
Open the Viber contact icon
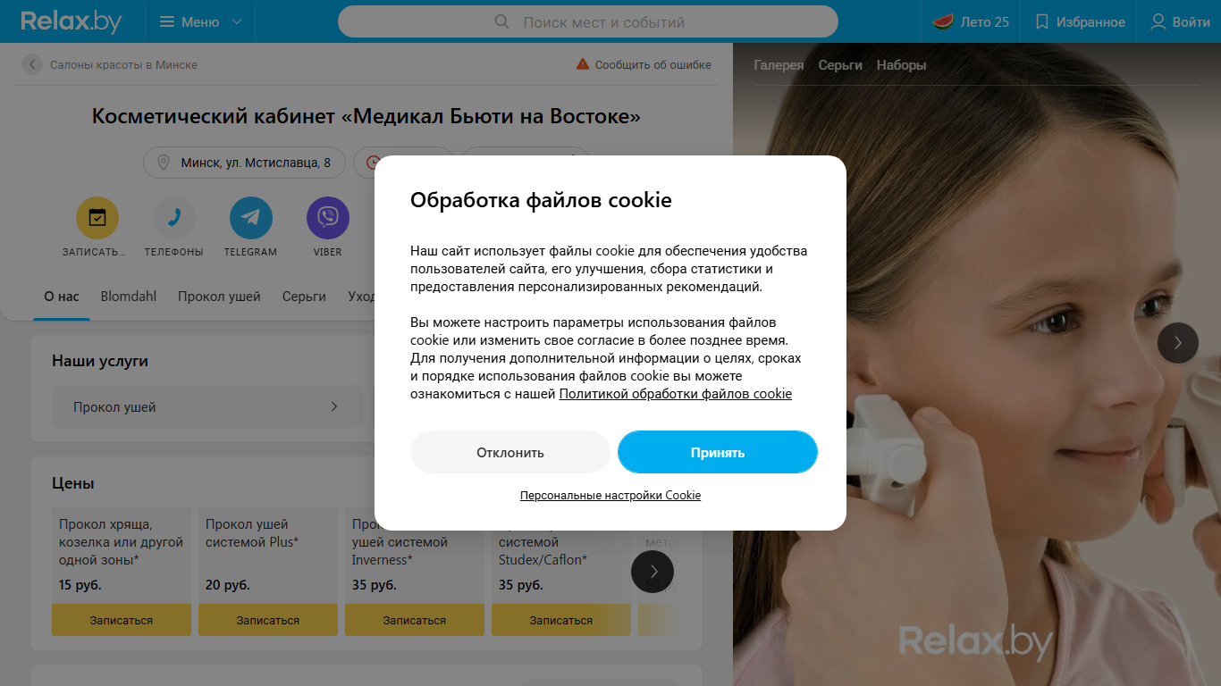pos(328,218)
